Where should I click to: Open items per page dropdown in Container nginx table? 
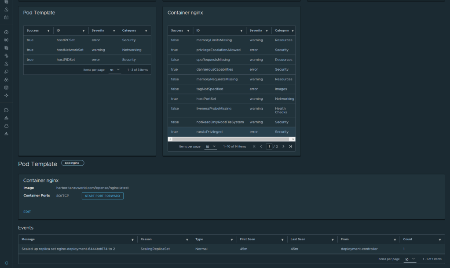pyautogui.click(x=211, y=146)
